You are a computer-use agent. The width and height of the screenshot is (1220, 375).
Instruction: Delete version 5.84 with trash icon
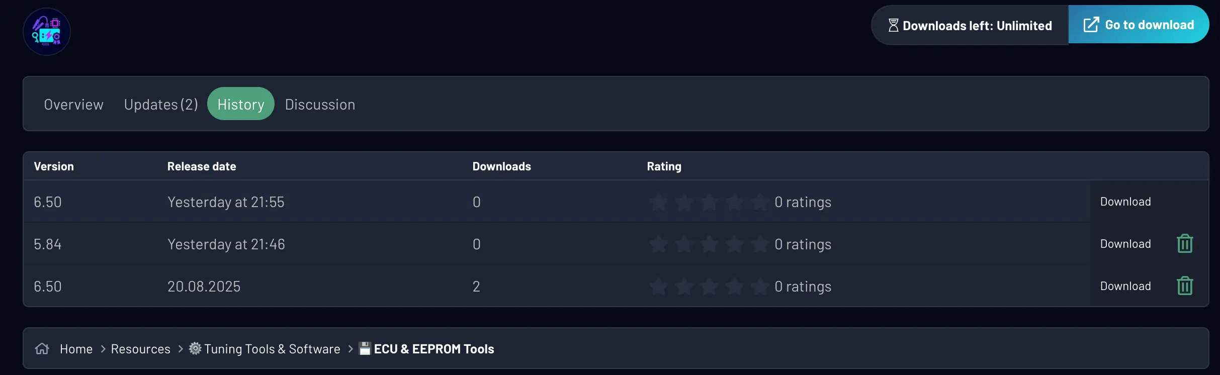pyautogui.click(x=1185, y=244)
